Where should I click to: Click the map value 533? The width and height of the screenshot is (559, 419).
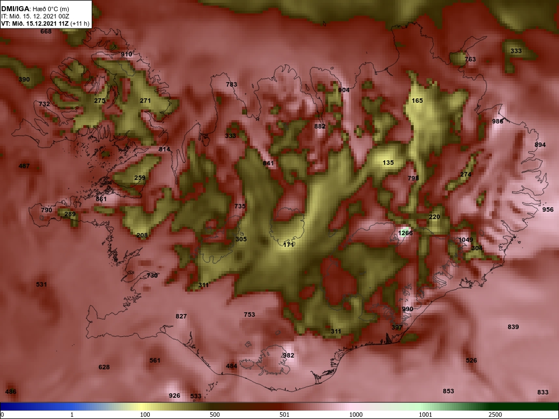pyautogui.click(x=196, y=396)
